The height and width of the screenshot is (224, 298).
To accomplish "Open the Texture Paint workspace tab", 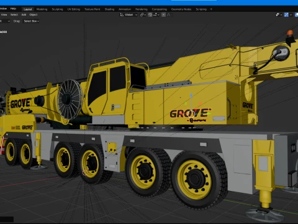I will [93, 9].
